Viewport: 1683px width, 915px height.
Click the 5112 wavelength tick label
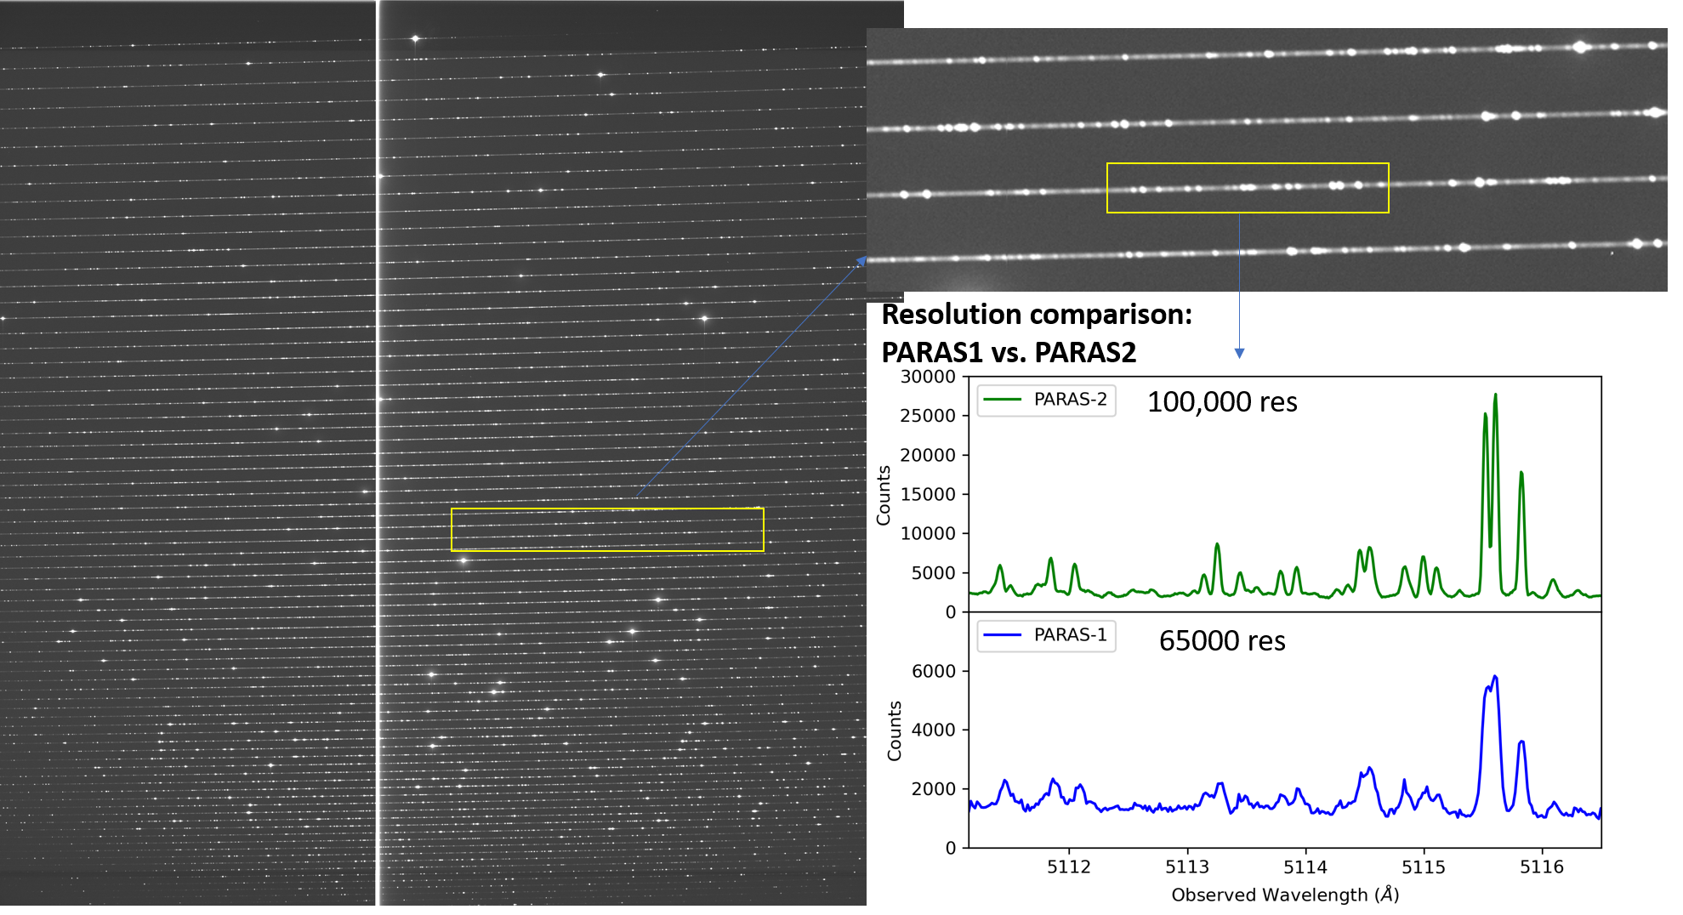[x=1068, y=867]
